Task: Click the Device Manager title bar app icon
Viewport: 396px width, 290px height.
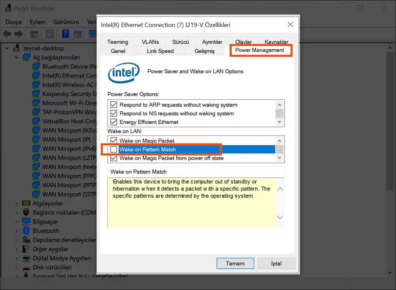Action: [x=8, y=8]
